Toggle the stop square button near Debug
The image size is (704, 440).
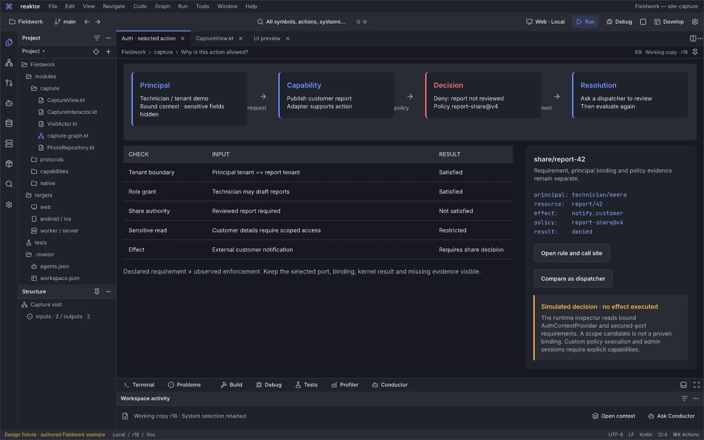pos(643,22)
